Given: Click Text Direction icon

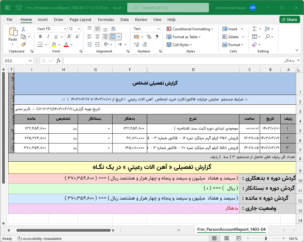Looking at the screenshot, I should pos(120,45).
